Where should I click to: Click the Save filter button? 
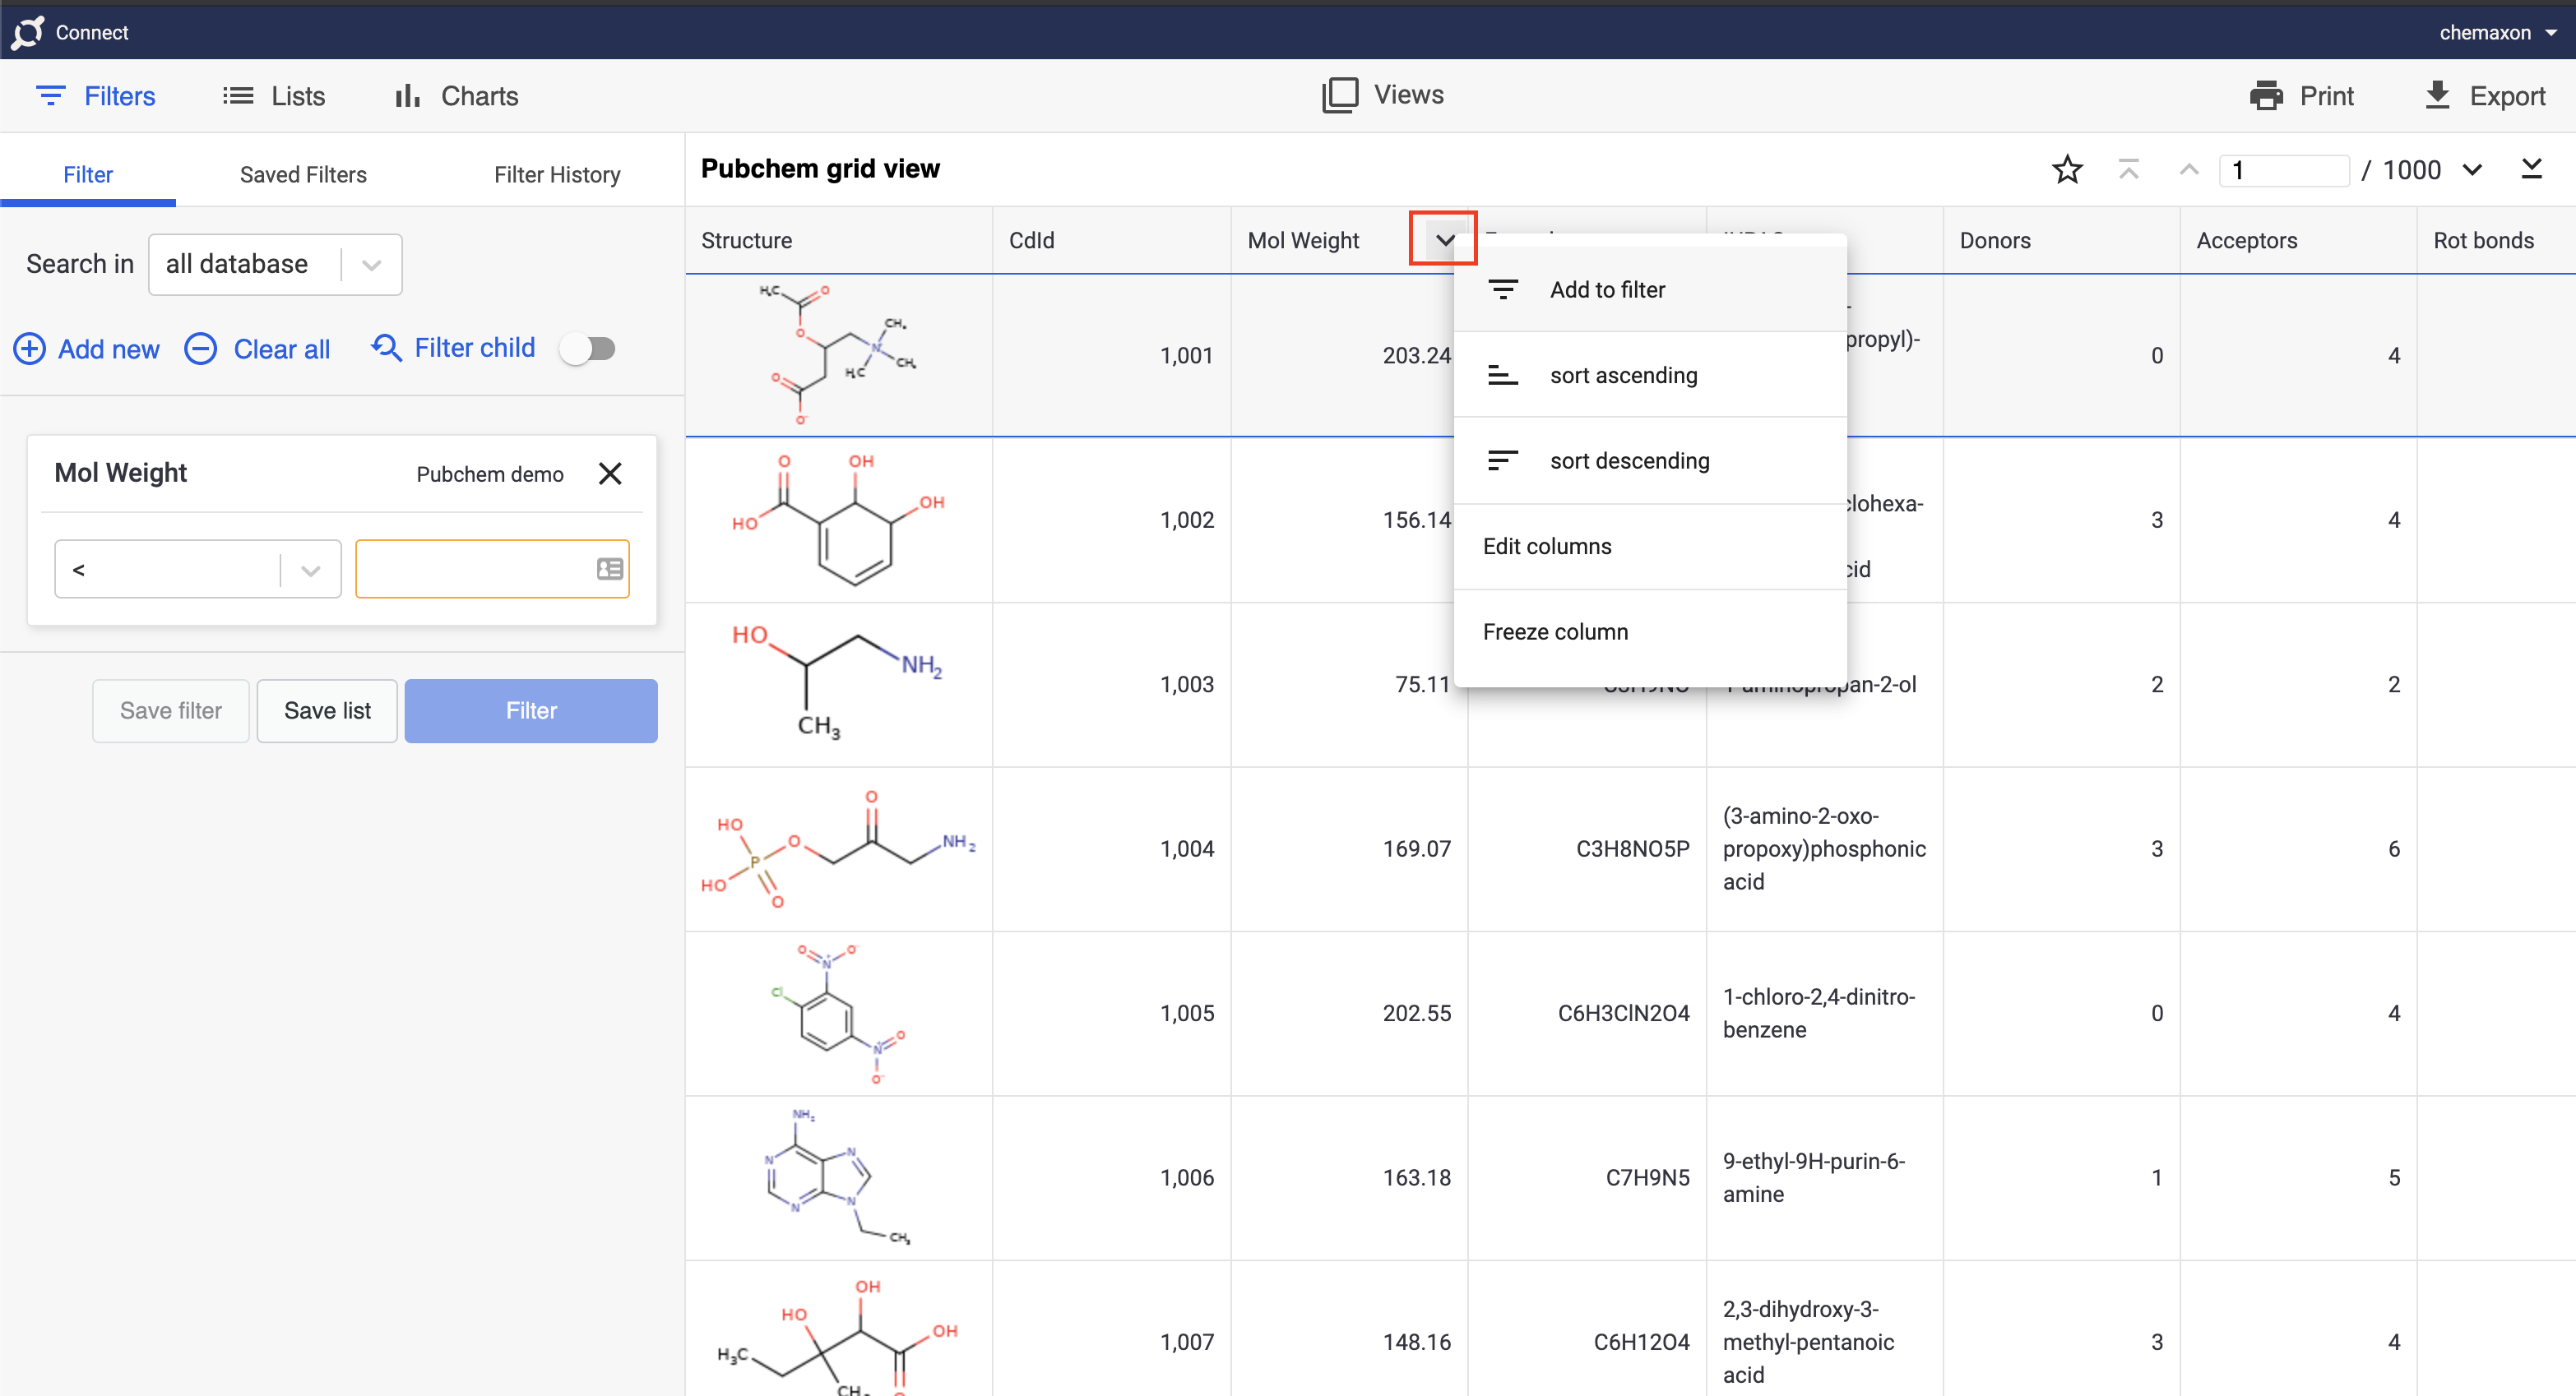(171, 710)
